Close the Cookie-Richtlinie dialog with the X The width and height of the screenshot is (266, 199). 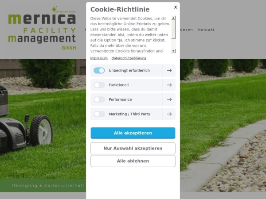click(176, 7)
